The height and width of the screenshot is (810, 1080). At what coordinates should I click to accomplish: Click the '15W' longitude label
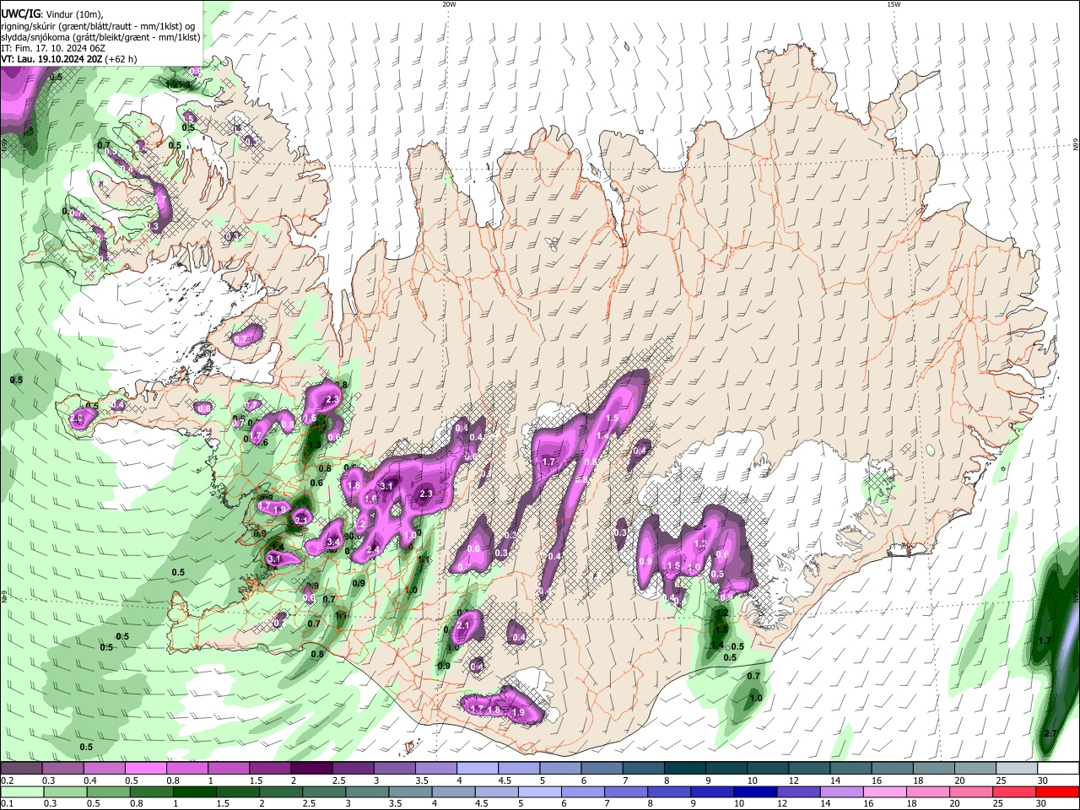pyautogui.click(x=893, y=4)
